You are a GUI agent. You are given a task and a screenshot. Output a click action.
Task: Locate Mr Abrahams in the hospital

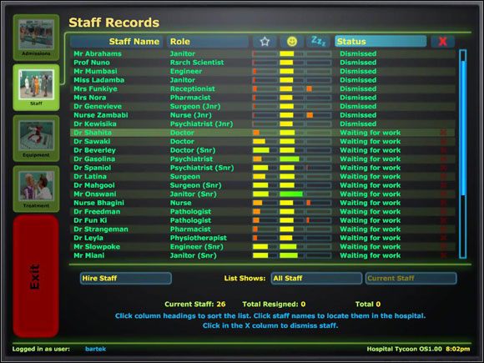pos(98,53)
